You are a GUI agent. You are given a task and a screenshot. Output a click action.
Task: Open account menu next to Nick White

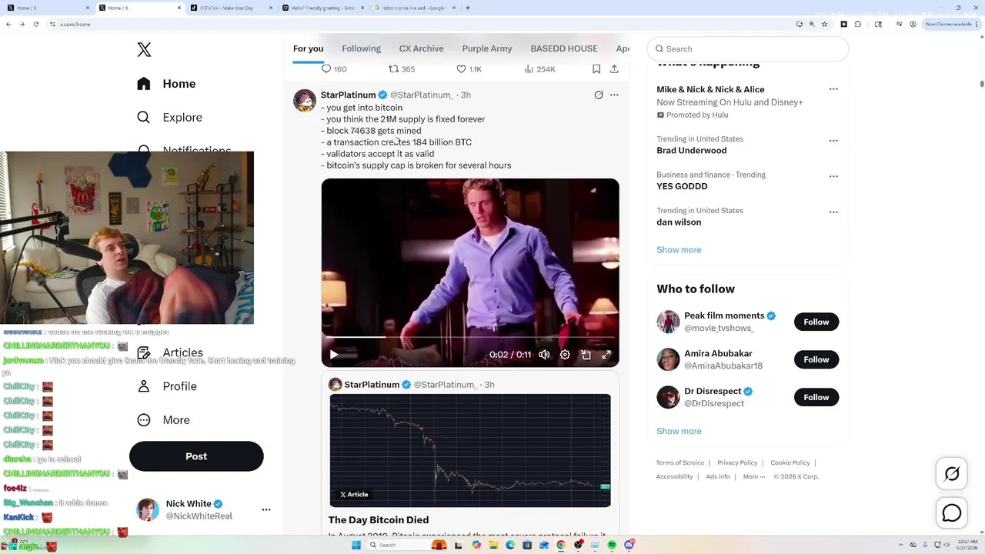click(266, 509)
